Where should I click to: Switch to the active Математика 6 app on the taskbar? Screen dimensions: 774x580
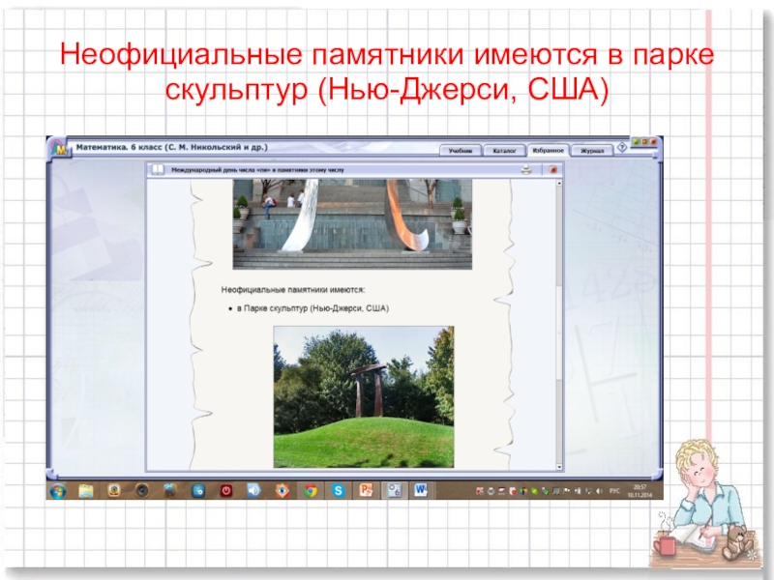pos(394,491)
